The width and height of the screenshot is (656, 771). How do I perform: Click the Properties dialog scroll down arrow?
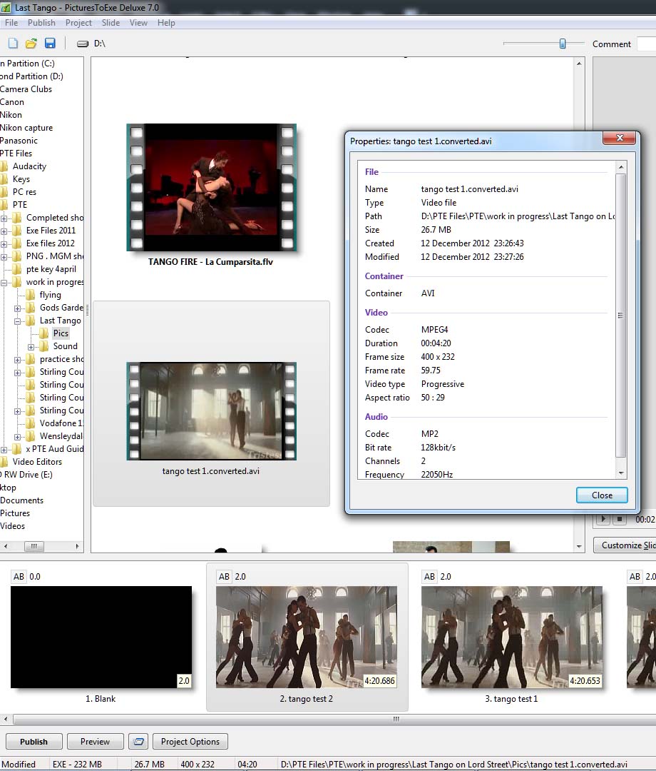pyautogui.click(x=621, y=473)
